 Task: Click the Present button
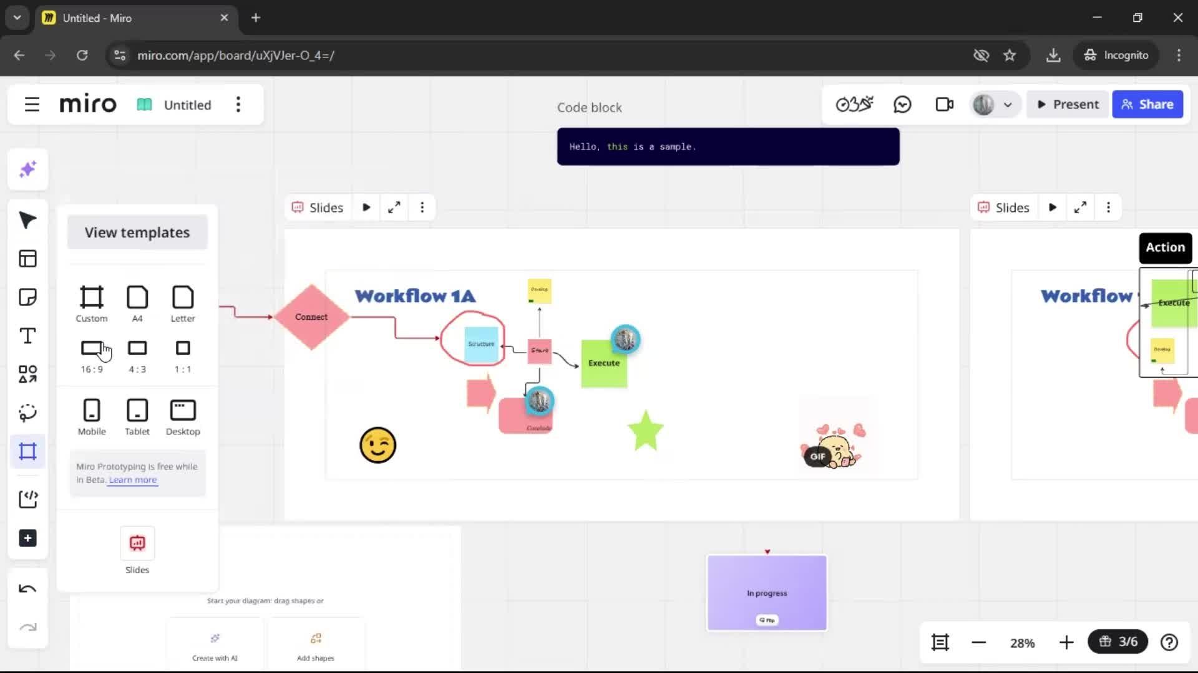(1068, 105)
